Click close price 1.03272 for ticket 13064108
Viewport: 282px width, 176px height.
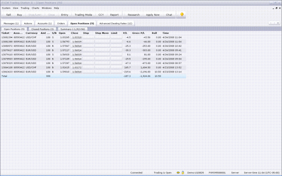coord(77,68)
